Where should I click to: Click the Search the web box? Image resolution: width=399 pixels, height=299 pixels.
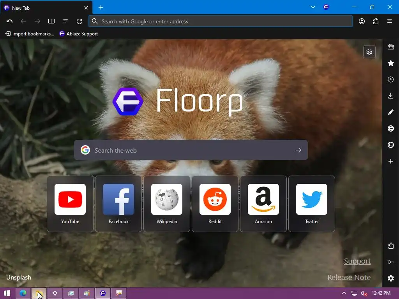(x=191, y=150)
